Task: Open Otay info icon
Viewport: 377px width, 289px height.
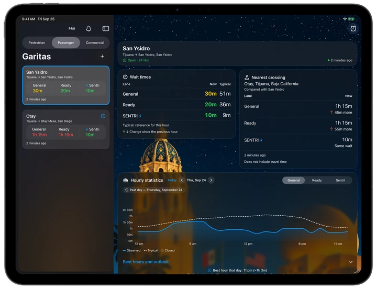Action: tap(103, 116)
